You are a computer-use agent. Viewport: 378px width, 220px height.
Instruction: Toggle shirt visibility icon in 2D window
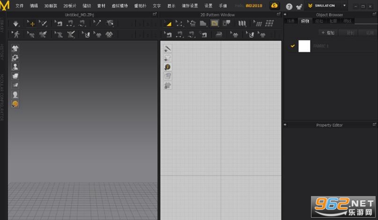[167, 57]
